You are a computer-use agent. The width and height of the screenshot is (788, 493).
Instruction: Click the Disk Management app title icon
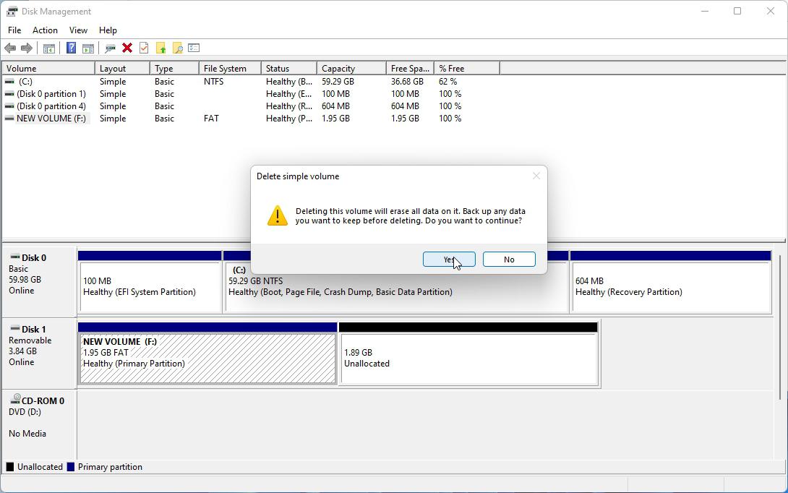tap(12, 11)
